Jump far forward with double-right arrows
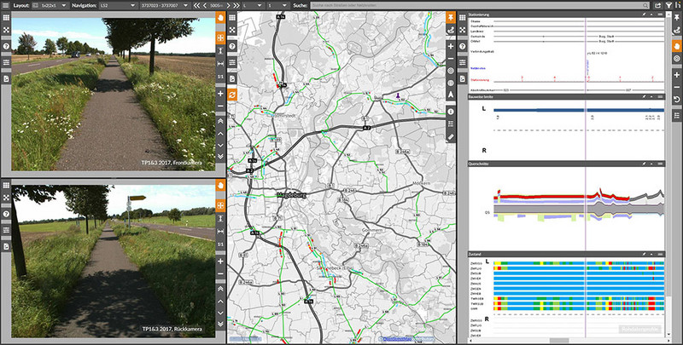 pos(236,6)
